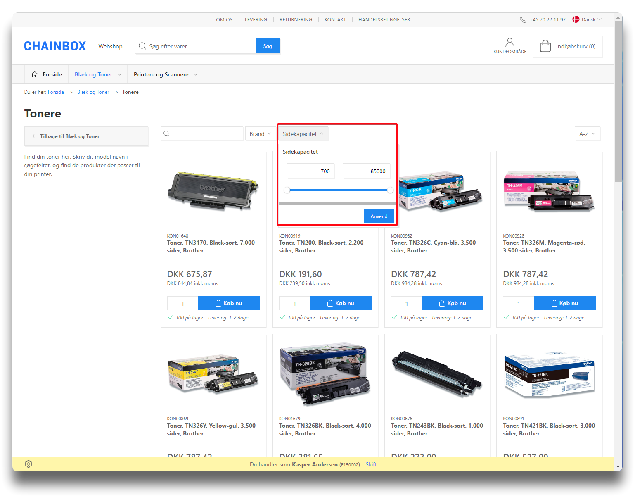Open the Blæk og Toner menu
This screenshot has width=635, height=497.
point(98,75)
